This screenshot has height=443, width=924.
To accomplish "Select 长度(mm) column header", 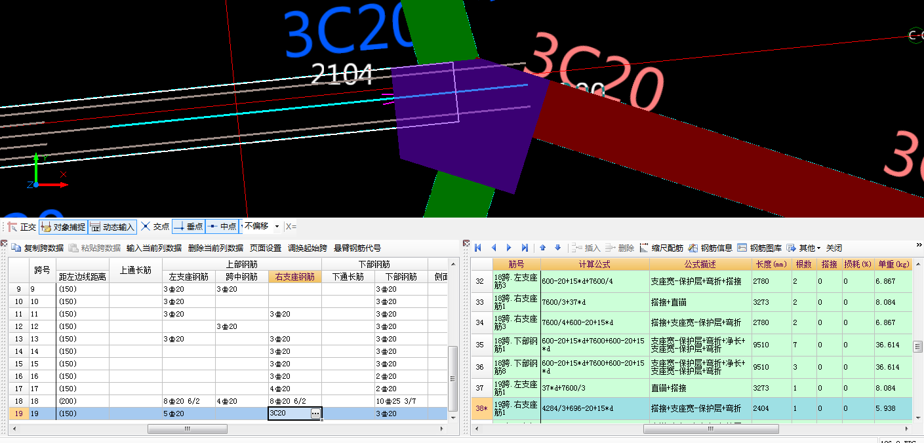I will coord(771,264).
